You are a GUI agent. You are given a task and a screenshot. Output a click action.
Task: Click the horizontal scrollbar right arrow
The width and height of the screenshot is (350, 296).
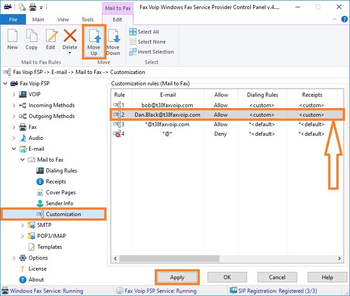(x=339, y=259)
